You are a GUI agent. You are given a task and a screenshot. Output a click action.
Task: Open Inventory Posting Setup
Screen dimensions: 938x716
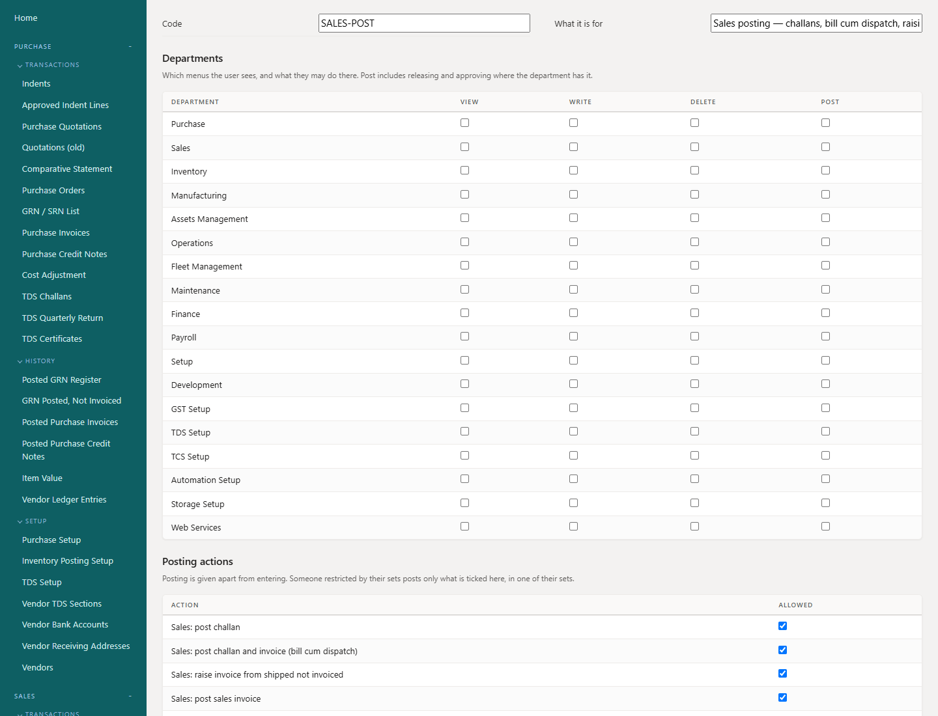[x=68, y=561]
